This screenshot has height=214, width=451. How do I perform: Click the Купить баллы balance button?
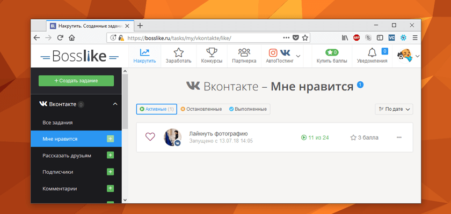click(332, 56)
